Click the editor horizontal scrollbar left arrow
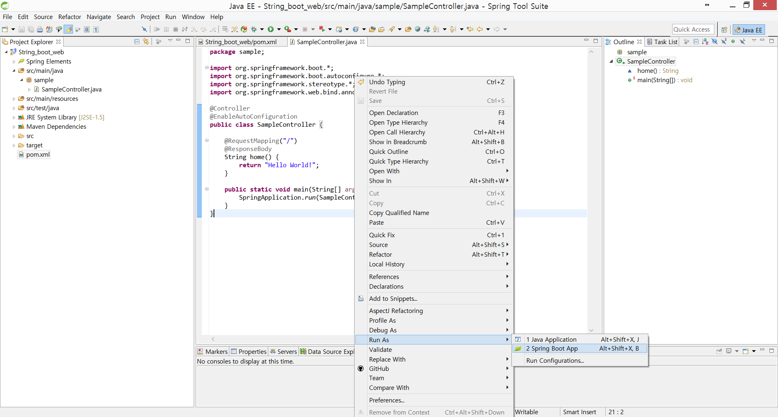 [213, 339]
